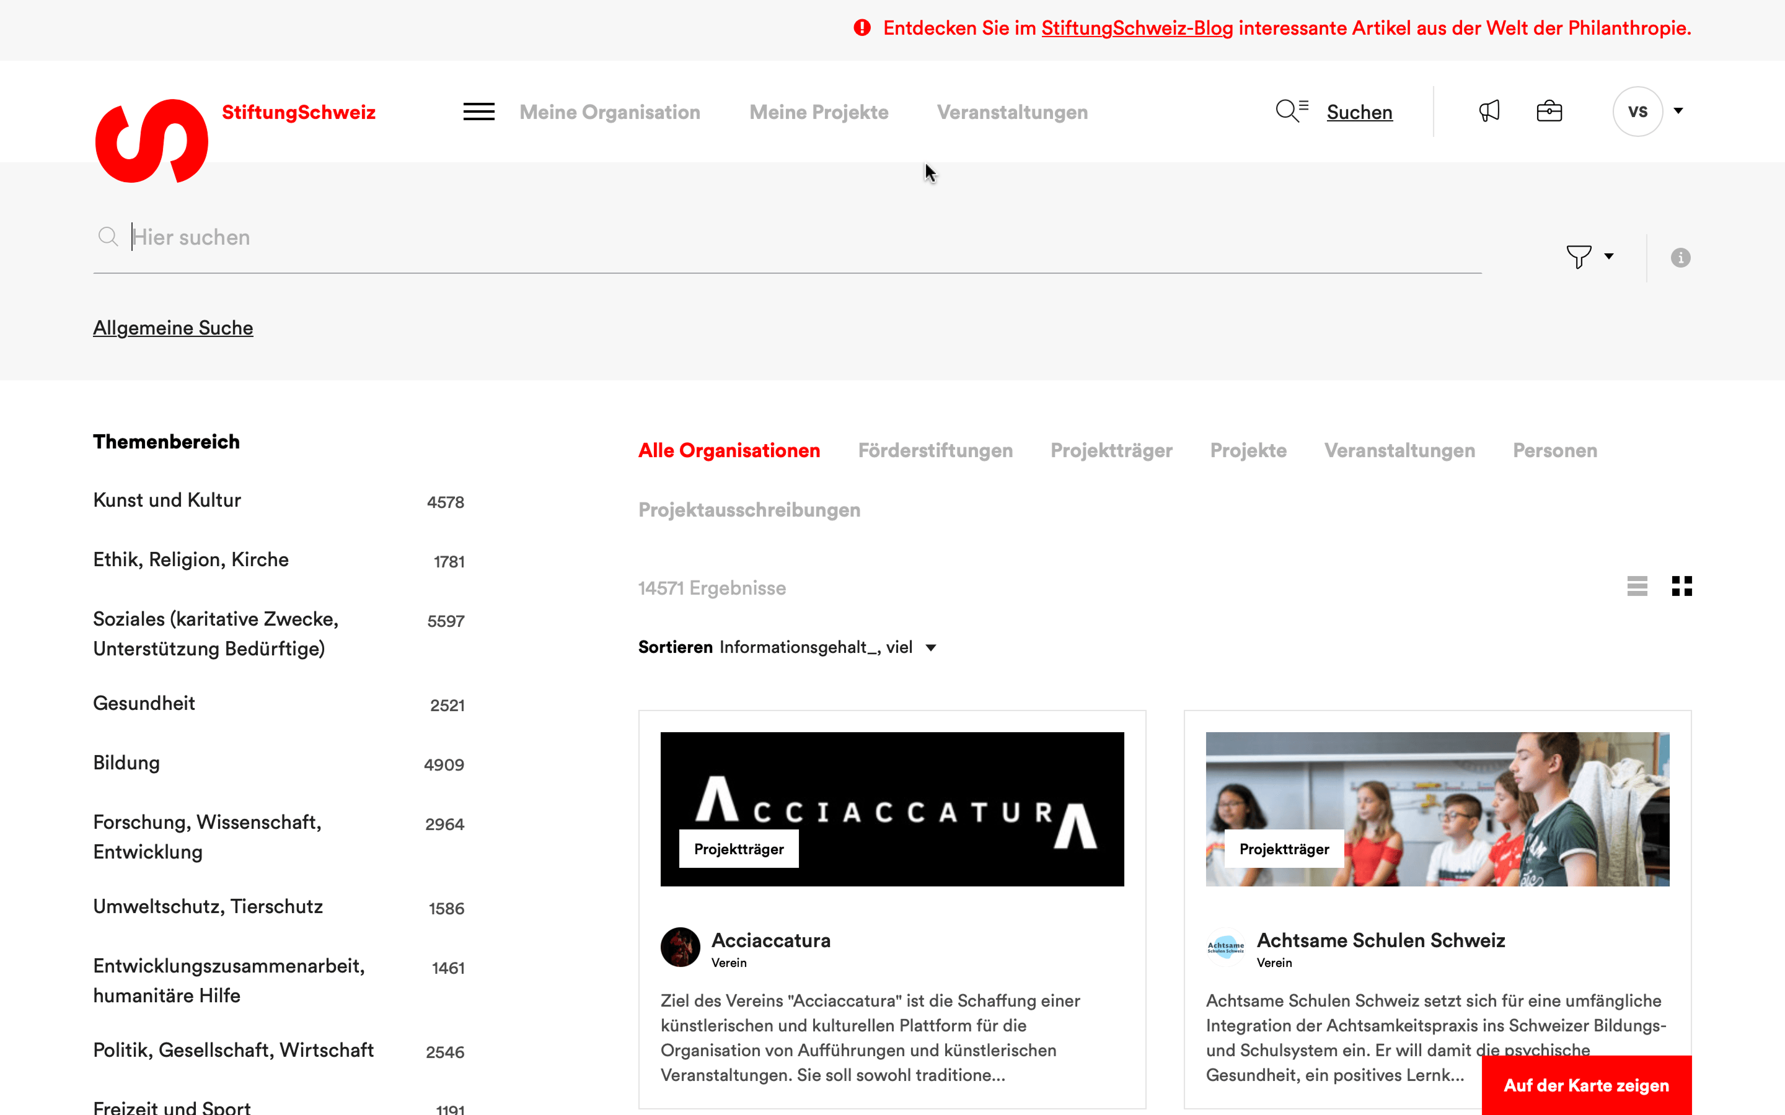Filter by Gesundheit topic
1785x1115 pixels.
tap(144, 704)
